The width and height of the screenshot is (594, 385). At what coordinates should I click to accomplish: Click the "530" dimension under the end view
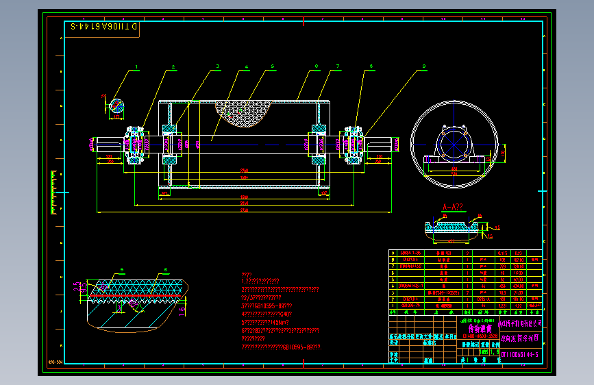pyautogui.click(x=454, y=174)
